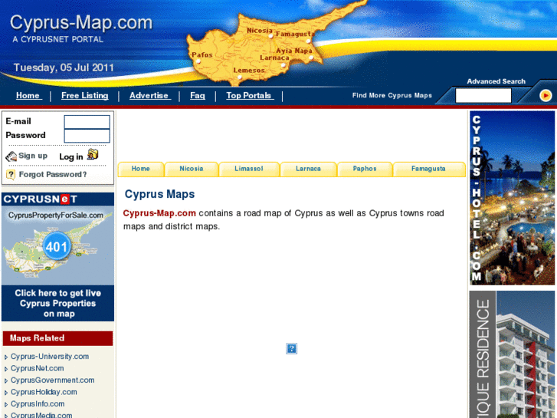Image resolution: width=557 pixels, height=418 pixels.
Task: Click the Advanced Search link
Action: pos(496,81)
